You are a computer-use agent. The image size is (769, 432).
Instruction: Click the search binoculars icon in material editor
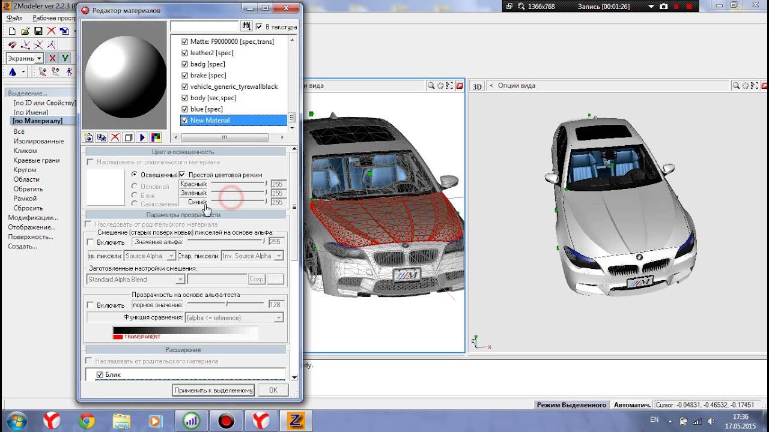pos(246,26)
